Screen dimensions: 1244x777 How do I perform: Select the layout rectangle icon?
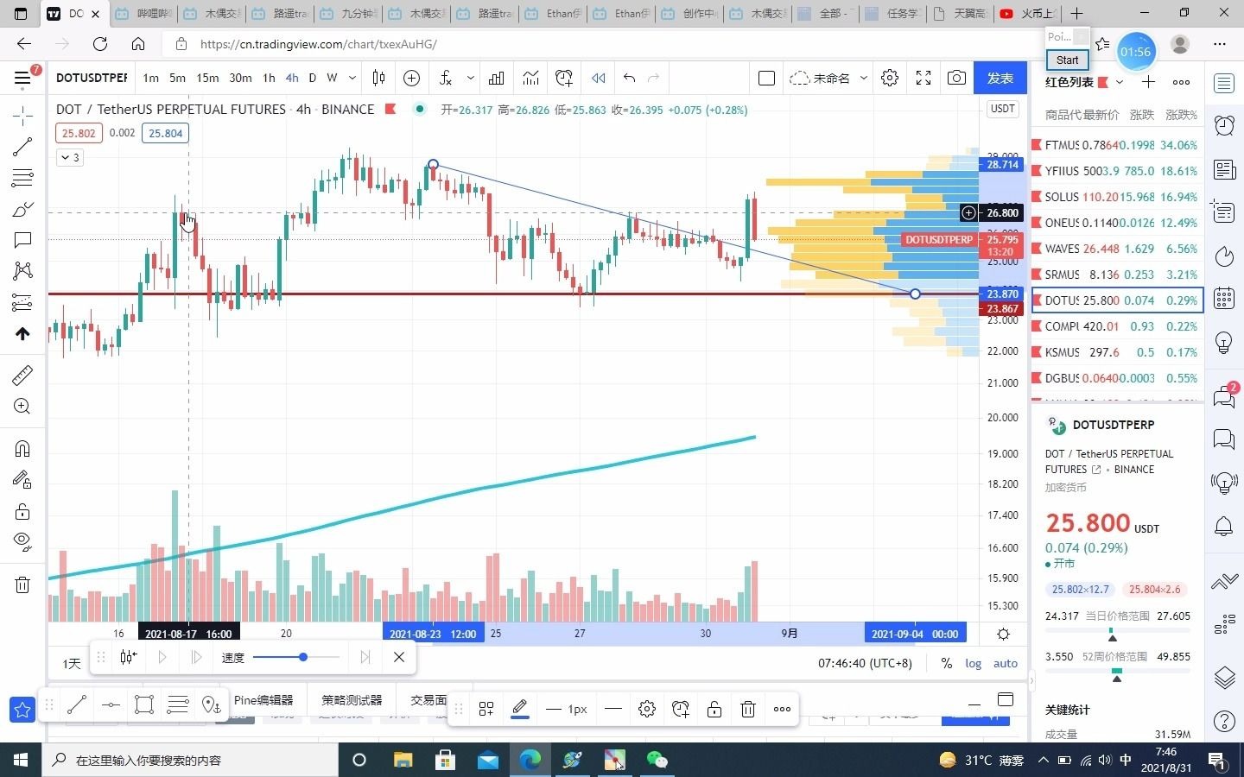(766, 78)
